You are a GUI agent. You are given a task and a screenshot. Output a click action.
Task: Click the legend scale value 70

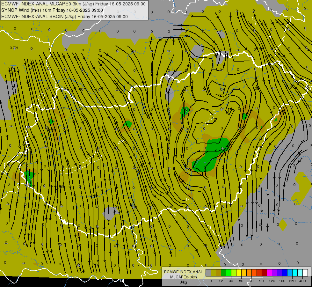coord(251,281)
